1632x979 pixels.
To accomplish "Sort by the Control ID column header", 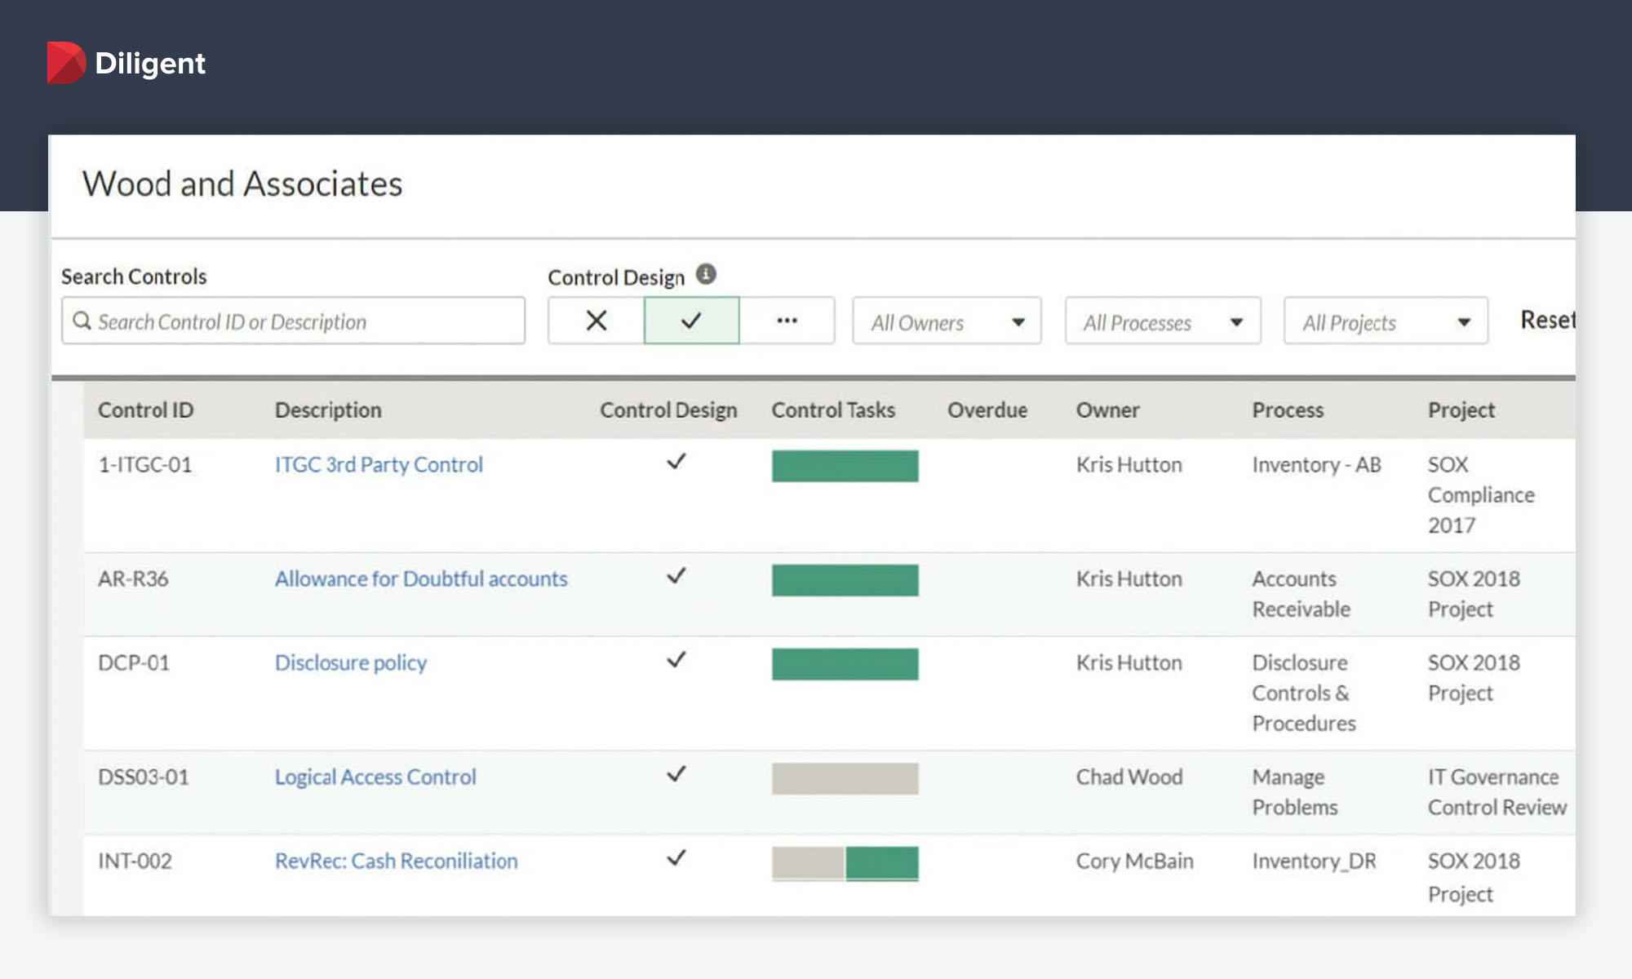I will point(145,410).
